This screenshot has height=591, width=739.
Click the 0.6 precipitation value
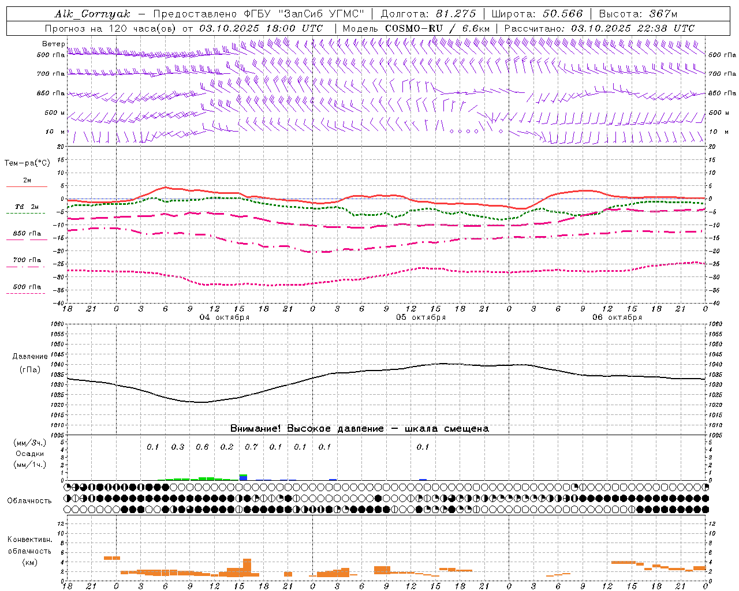(202, 447)
